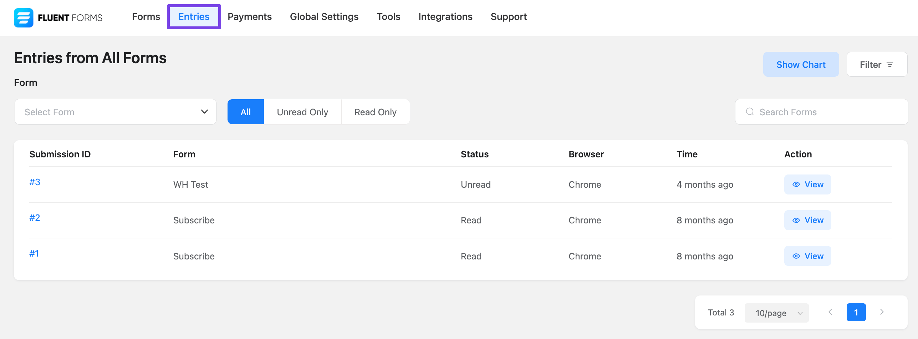This screenshot has width=918, height=339.
Task: Click the Form column header
Action: (184, 154)
